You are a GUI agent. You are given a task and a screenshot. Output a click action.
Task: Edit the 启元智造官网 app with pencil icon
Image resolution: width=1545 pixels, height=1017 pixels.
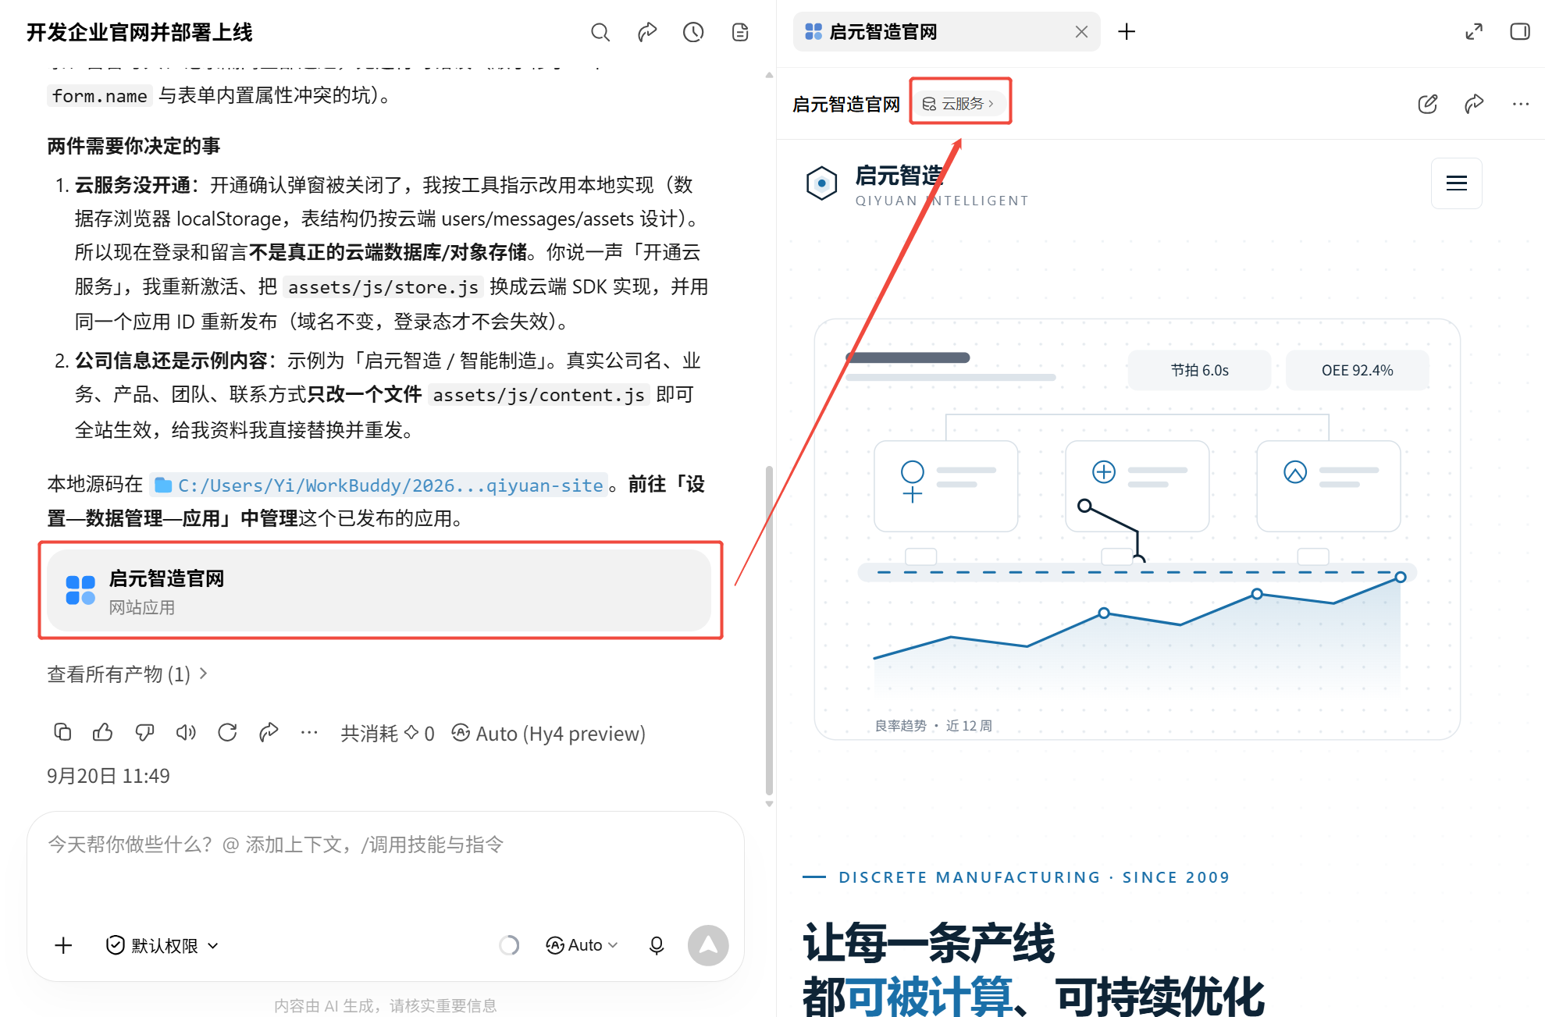(1428, 104)
